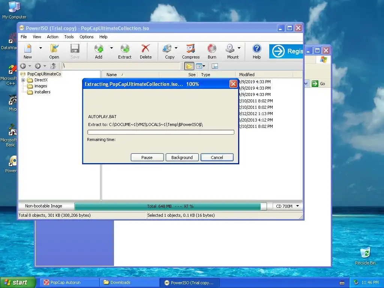Click the Delete toolbar icon

click(x=146, y=51)
